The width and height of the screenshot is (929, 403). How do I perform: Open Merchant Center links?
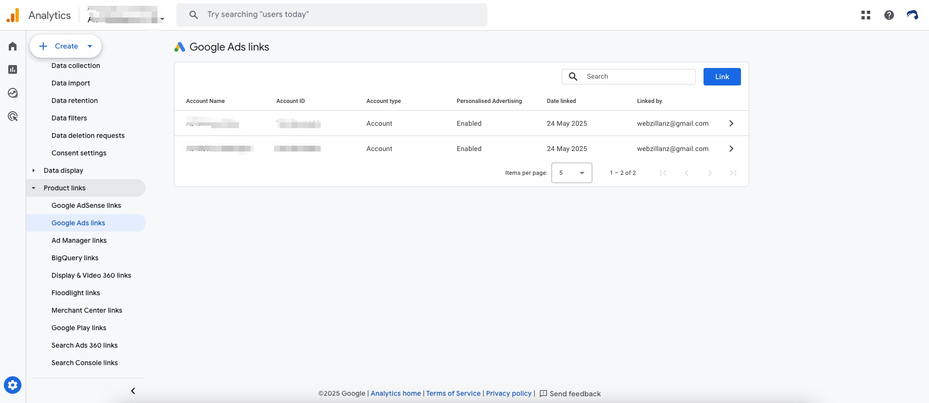(87, 310)
